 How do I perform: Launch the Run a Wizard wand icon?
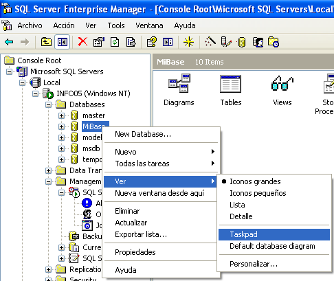210,42
